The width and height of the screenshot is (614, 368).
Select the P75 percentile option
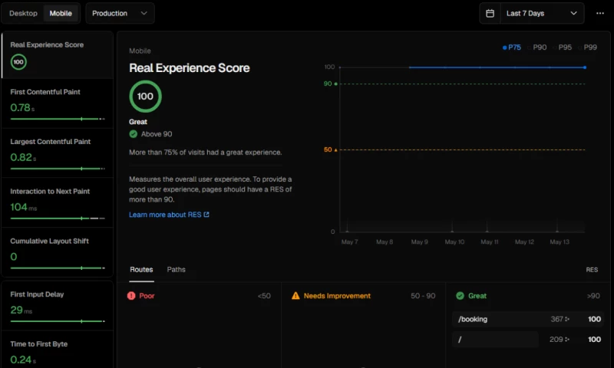512,48
